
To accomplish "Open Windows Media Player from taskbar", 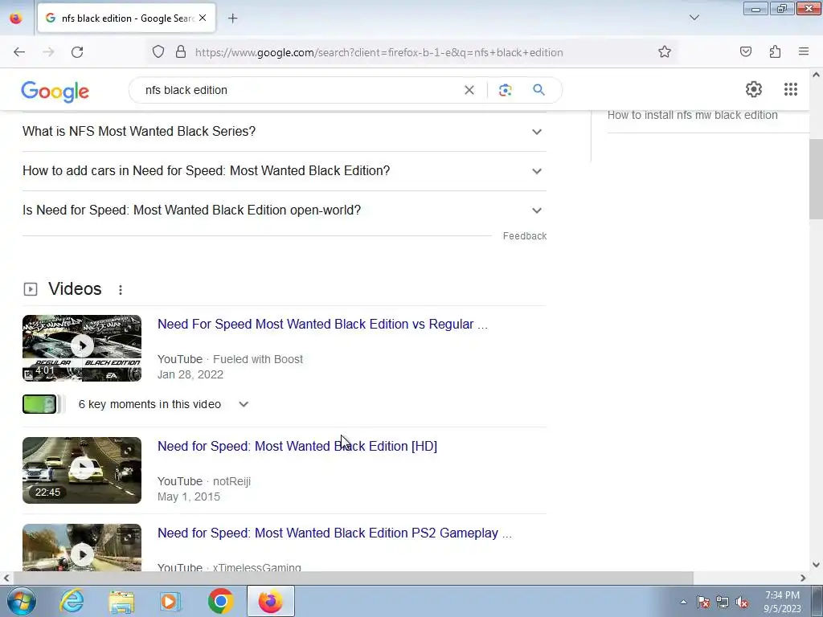I will (170, 601).
